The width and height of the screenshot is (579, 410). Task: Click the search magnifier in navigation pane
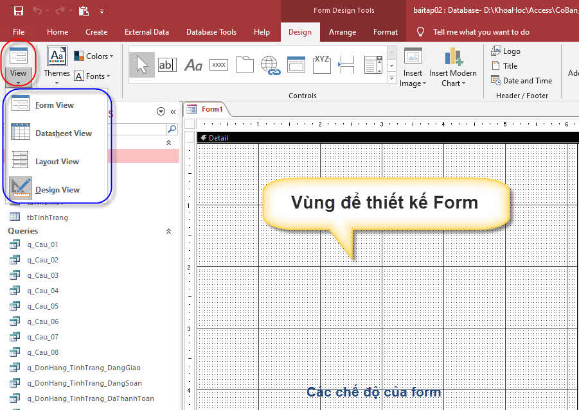[172, 129]
